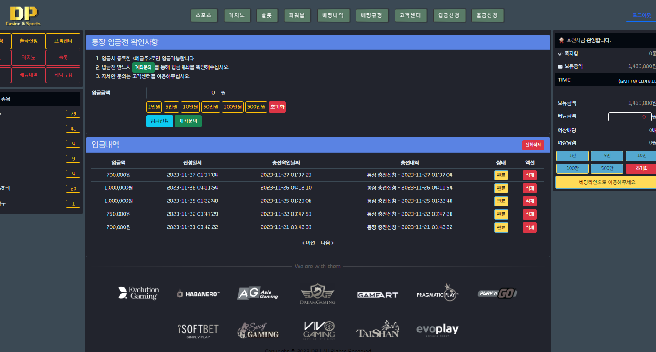Open the 카지노 item in top navigation
The image size is (656, 352).
tap(237, 15)
